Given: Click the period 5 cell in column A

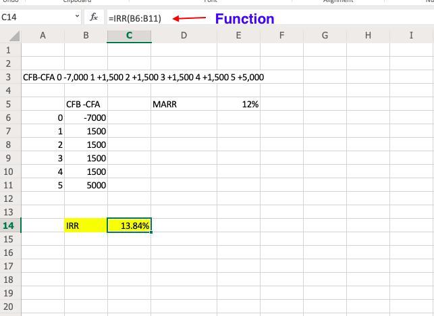Looking at the screenshot, I should pyautogui.click(x=43, y=185).
